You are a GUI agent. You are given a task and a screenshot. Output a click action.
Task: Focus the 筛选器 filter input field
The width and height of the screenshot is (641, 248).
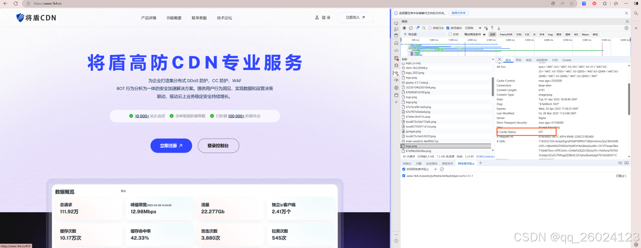[423, 34]
